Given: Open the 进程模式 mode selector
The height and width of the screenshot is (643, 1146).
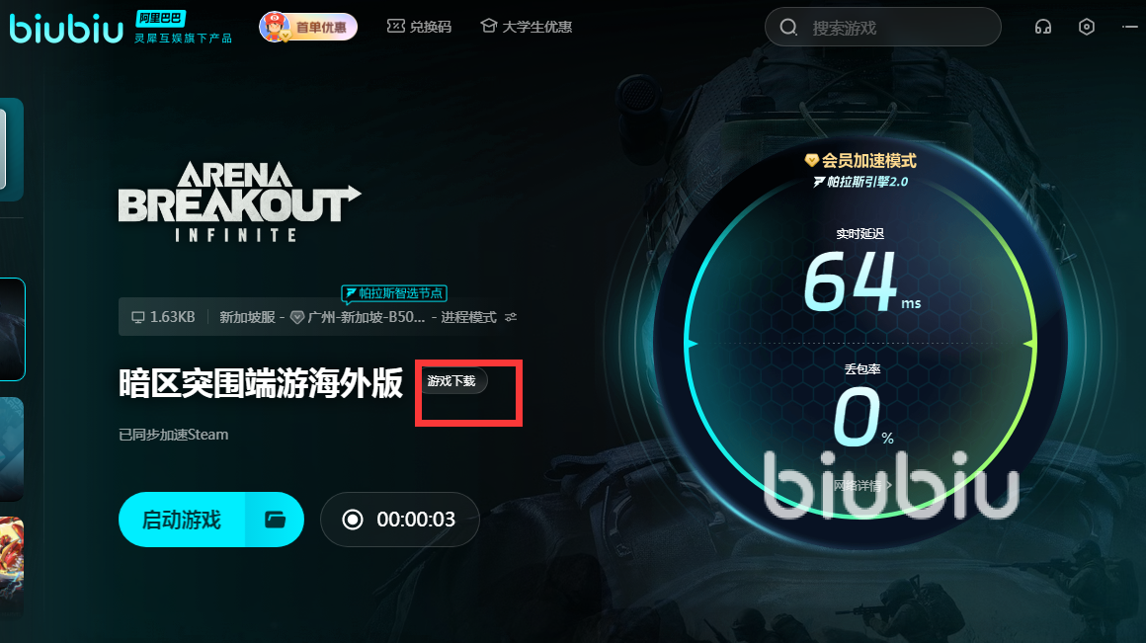Looking at the screenshot, I should point(468,317).
